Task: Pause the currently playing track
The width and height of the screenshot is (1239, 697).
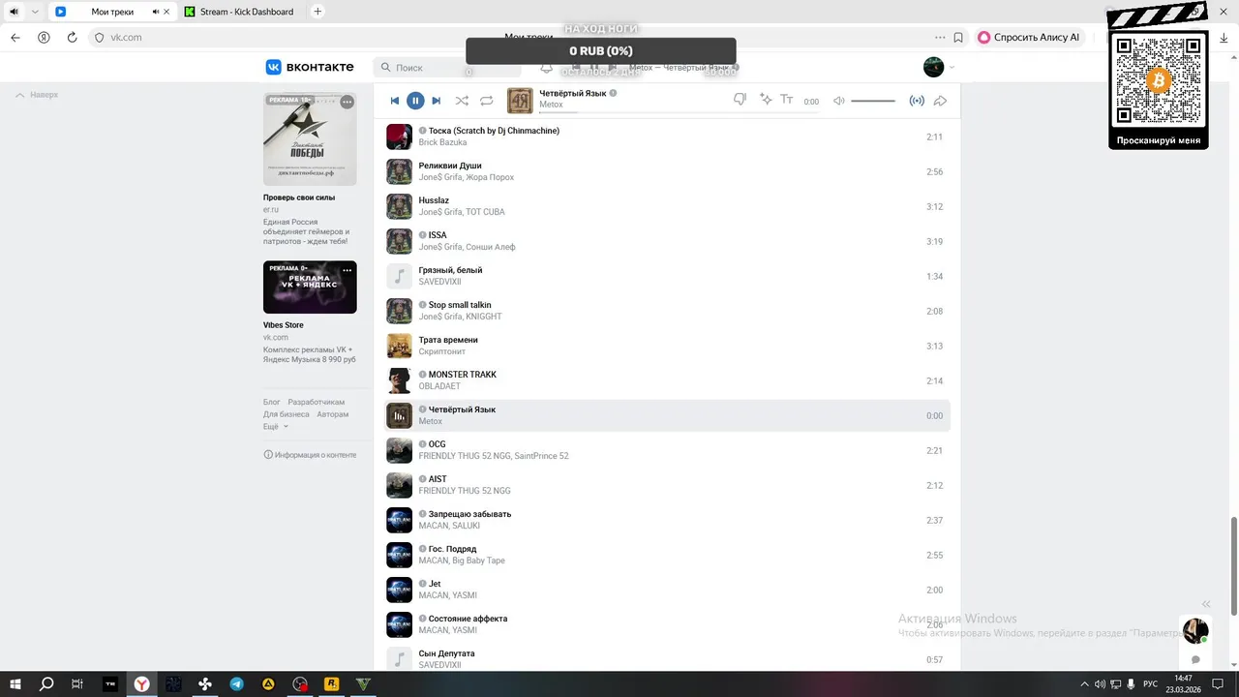Action: [x=415, y=101]
